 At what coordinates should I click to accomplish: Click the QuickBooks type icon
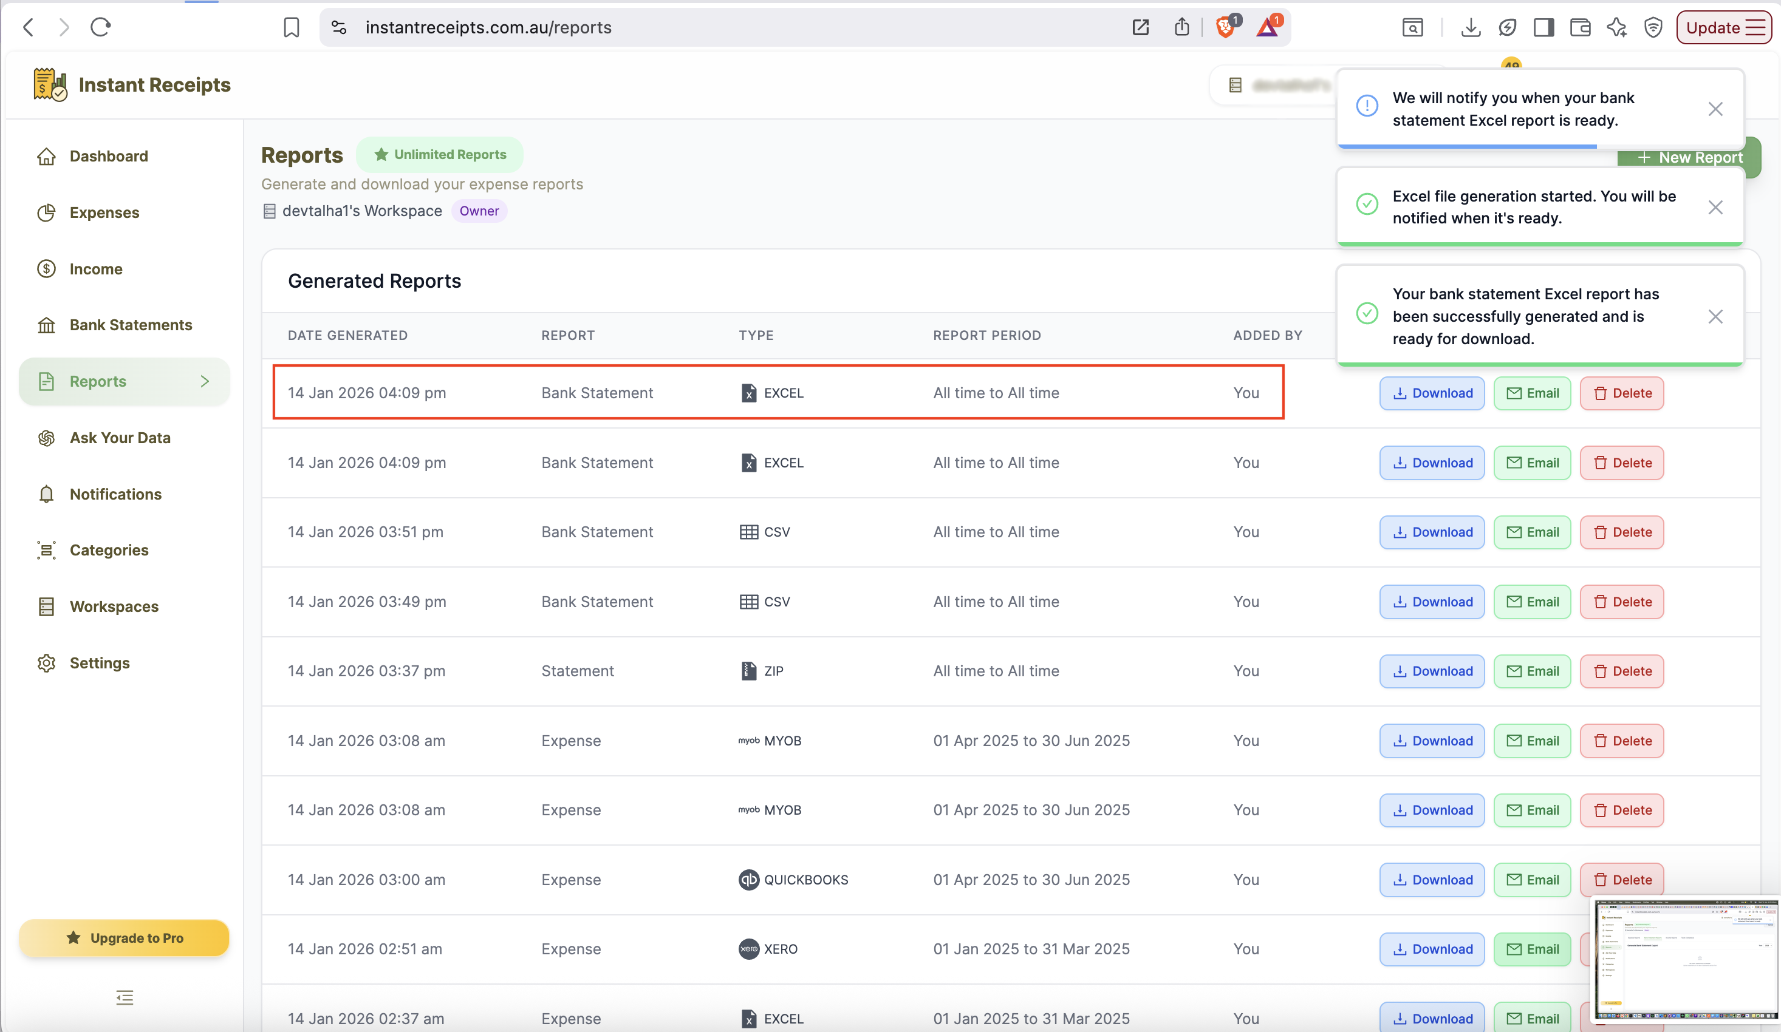click(x=748, y=880)
